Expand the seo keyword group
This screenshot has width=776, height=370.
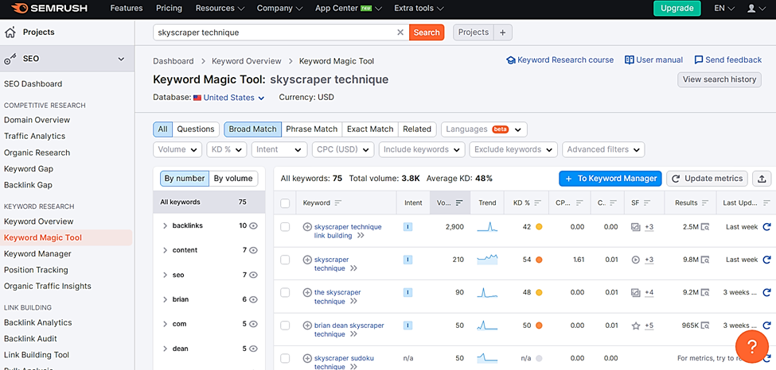166,276
